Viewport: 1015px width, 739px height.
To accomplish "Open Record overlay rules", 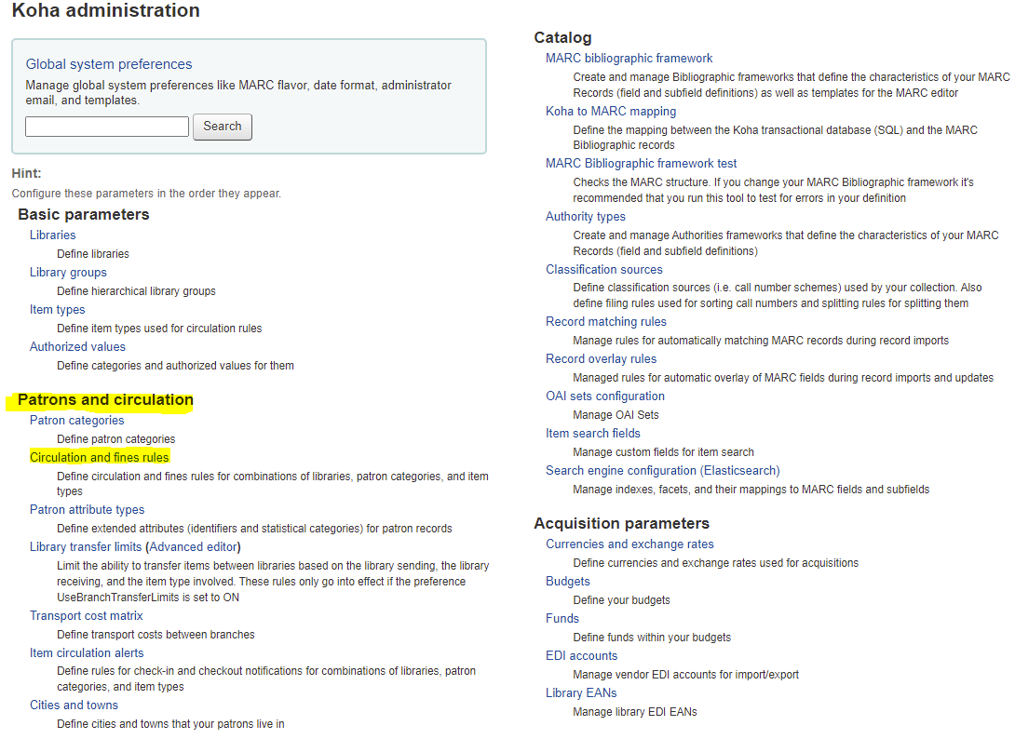I will coord(601,359).
